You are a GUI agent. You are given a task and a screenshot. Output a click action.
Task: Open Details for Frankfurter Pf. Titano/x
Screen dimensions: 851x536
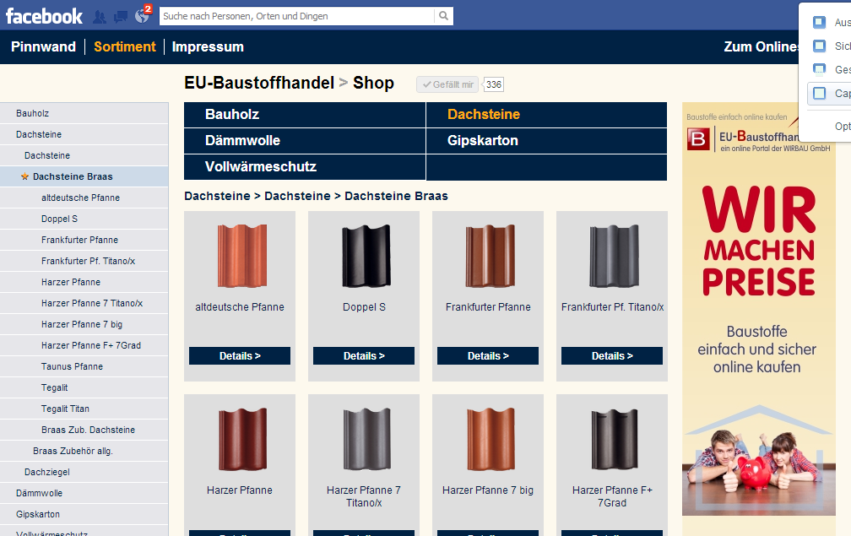coord(611,356)
